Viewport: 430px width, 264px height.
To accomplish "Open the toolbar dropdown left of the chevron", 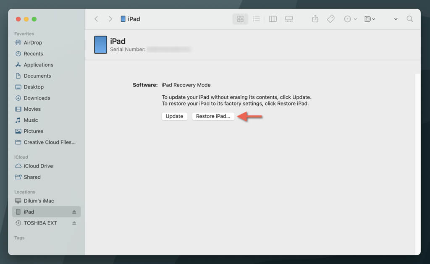I will coord(370,19).
